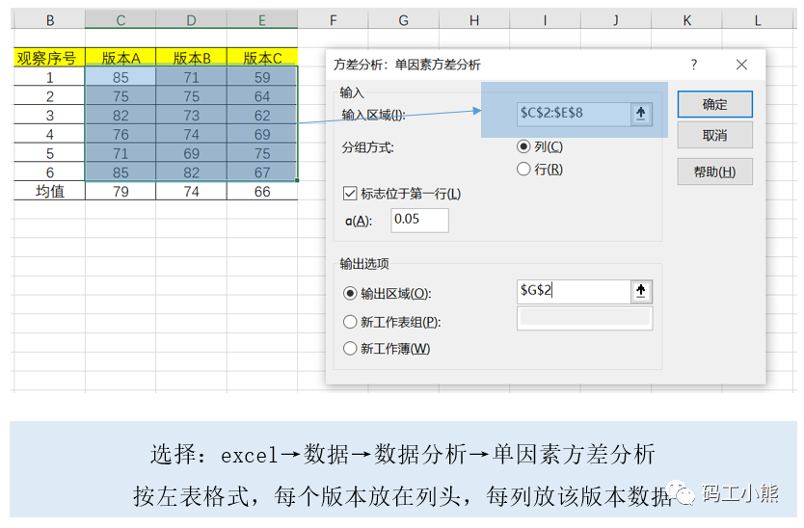This screenshot has height=528, width=804.
Task: Click the input range collapse arrow icon
Action: 641,114
